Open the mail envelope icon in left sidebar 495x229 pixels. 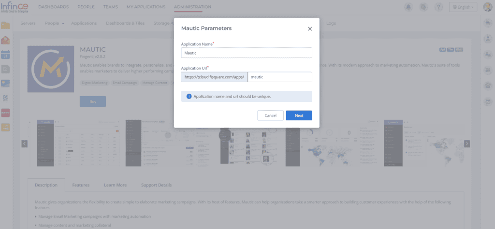[x=5, y=40]
